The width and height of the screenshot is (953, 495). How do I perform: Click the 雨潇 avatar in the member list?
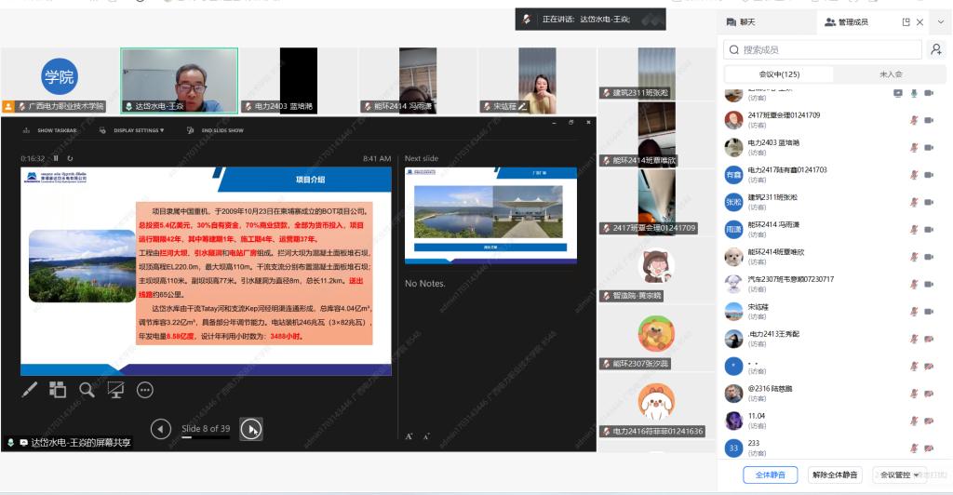pyautogui.click(x=733, y=230)
